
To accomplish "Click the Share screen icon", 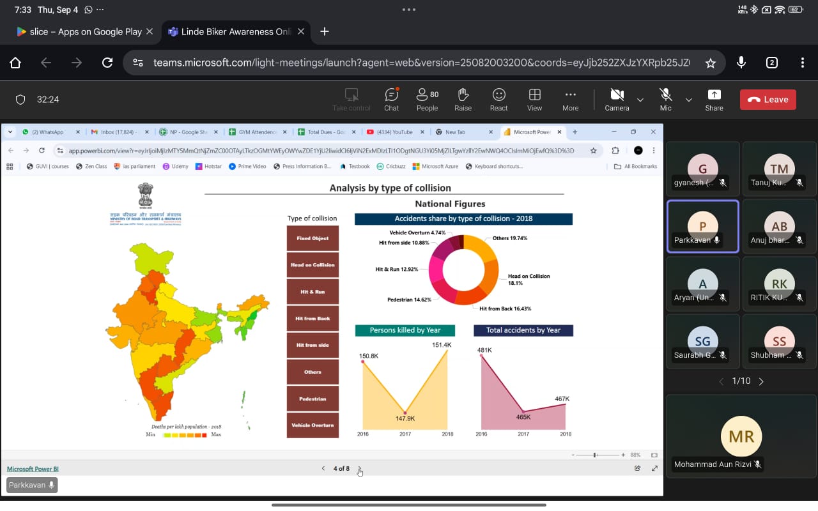I will click(x=714, y=99).
